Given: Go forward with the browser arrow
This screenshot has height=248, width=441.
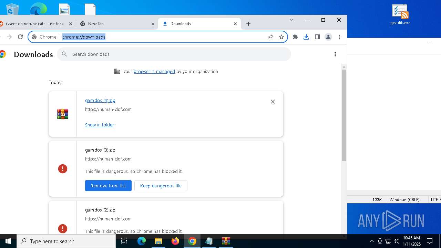Looking at the screenshot, I should tap(9, 37).
